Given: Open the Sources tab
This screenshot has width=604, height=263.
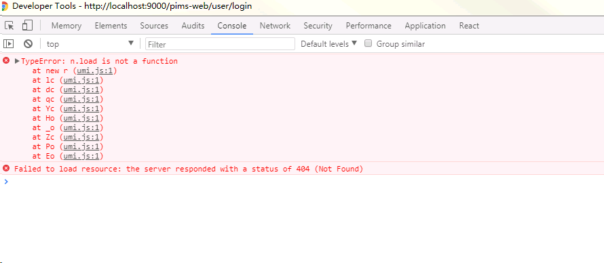Looking at the screenshot, I should click(154, 26).
